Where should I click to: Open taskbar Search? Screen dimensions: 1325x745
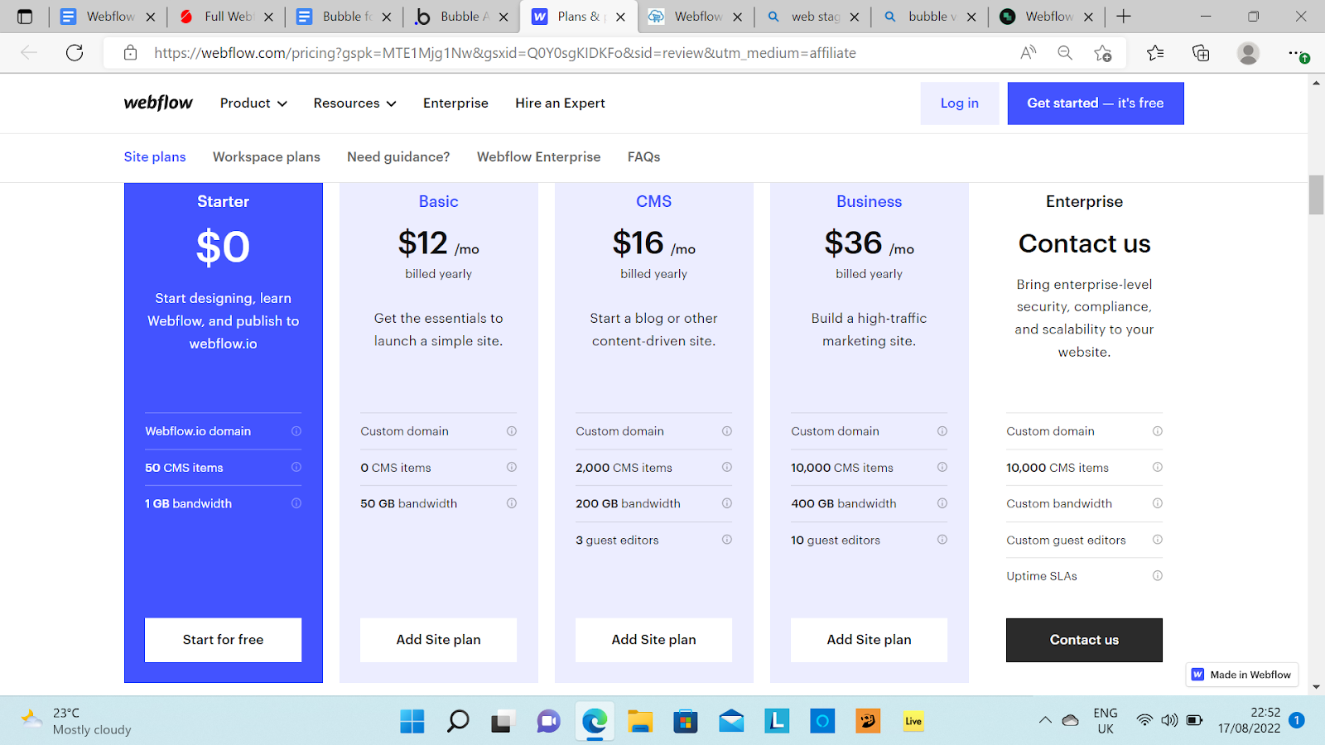458,721
